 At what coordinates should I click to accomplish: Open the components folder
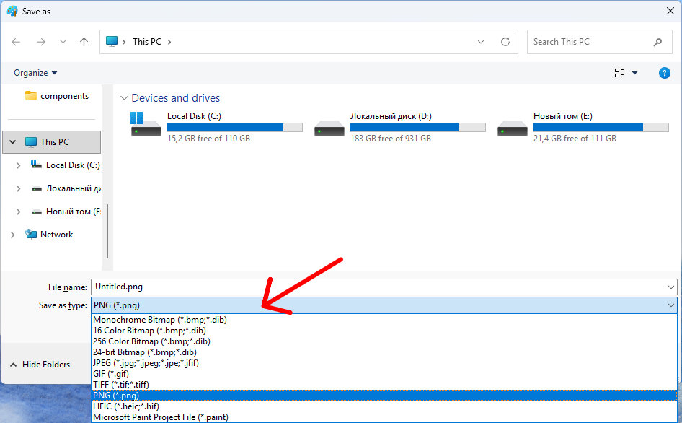click(x=61, y=95)
